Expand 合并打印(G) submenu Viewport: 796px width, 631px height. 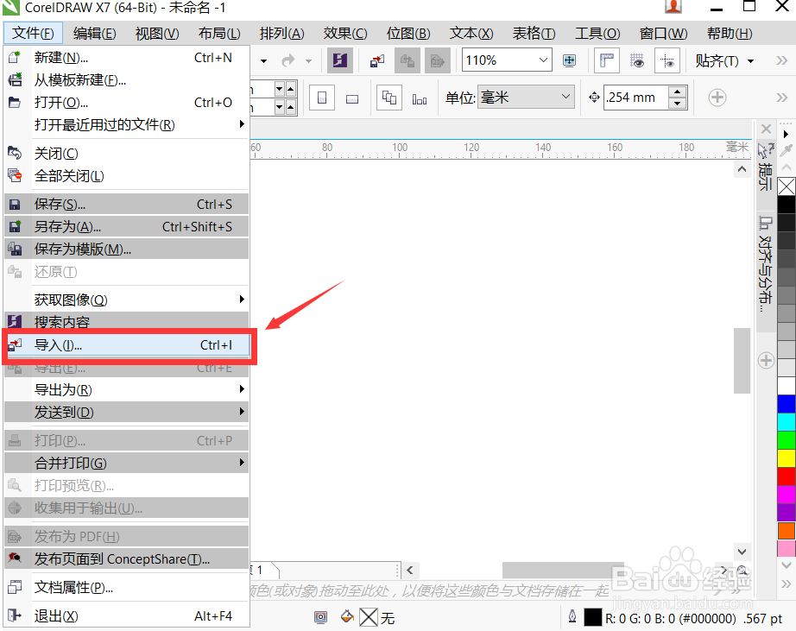click(126, 463)
